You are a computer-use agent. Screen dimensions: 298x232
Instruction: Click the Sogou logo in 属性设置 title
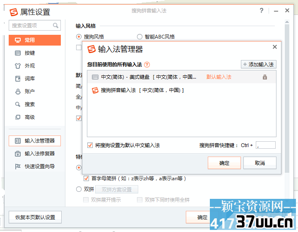[x=14, y=12]
